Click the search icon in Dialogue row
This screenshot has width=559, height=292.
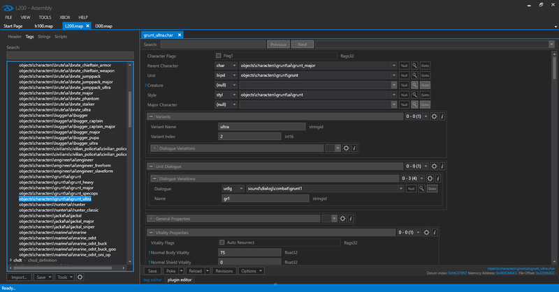pyautogui.click(x=421, y=189)
